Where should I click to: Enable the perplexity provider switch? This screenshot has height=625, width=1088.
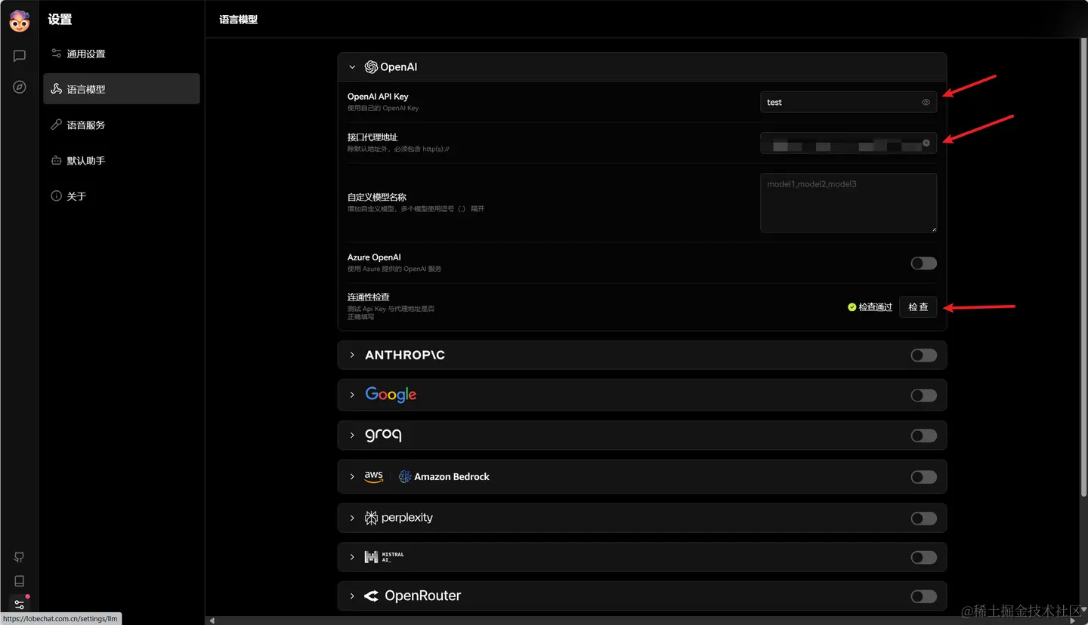[x=923, y=519]
